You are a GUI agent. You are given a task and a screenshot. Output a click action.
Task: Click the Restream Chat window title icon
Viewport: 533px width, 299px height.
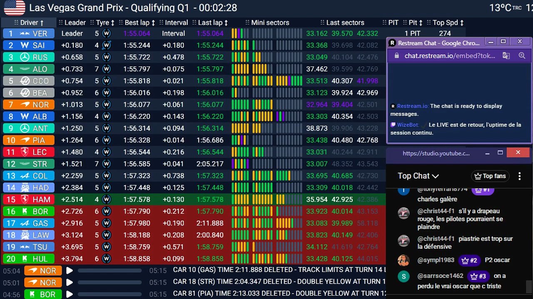[x=392, y=43]
